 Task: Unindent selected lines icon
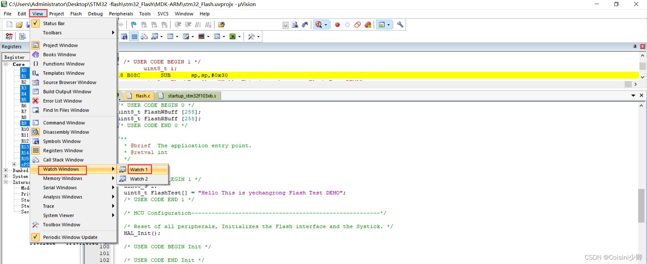(188, 25)
